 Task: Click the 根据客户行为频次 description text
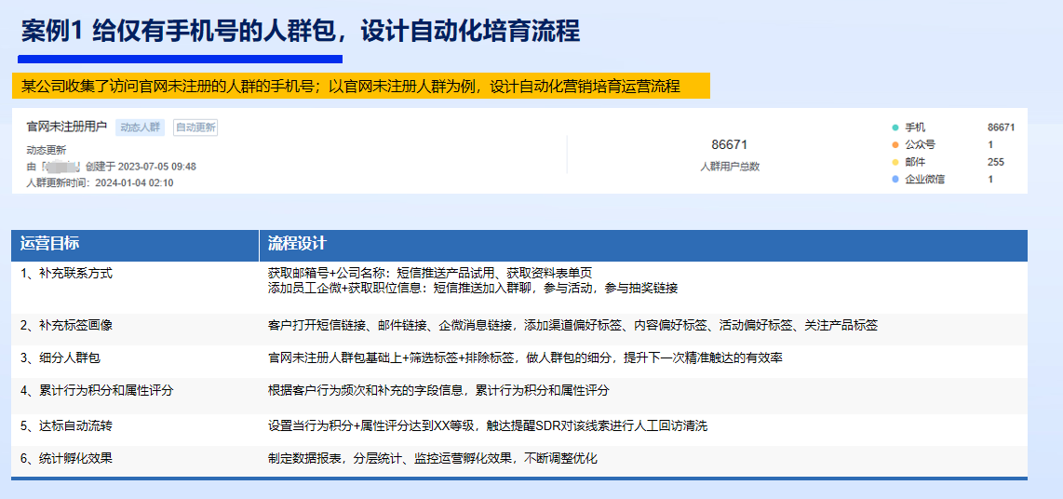point(438,391)
